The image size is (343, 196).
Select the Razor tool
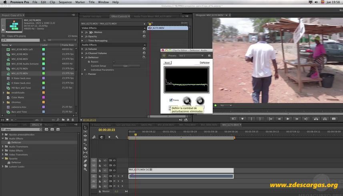[85, 148]
